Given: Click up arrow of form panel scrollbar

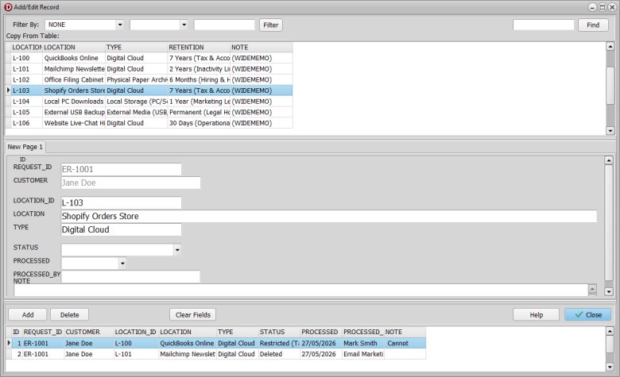Looking at the screenshot, I should 609,160.
